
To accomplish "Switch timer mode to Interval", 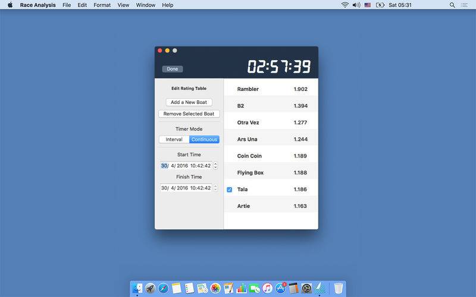I will 174,140.
